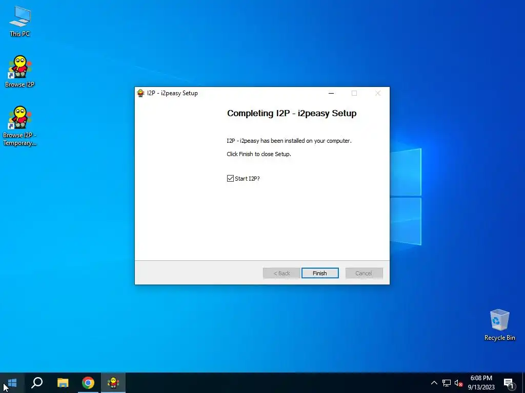Screen dimensions: 525x393
Task: Open taskbar Search
Action: click(x=37, y=383)
